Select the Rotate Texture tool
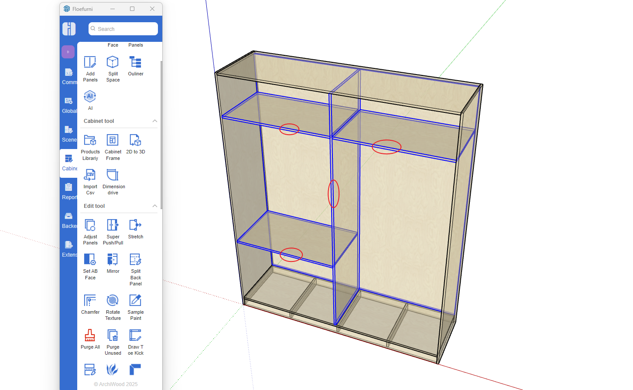The height and width of the screenshot is (390, 633). (113, 305)
